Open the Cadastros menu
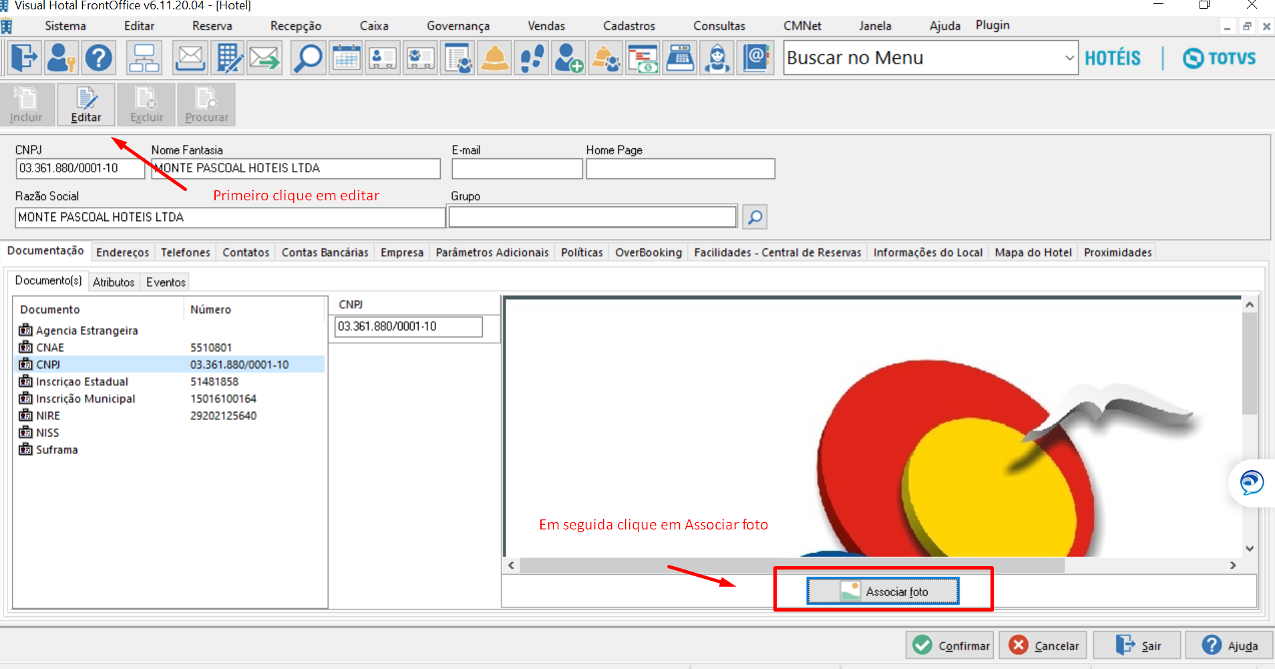Image resolution: width=1275 pixels, height=669 pixels. [629, 26]
